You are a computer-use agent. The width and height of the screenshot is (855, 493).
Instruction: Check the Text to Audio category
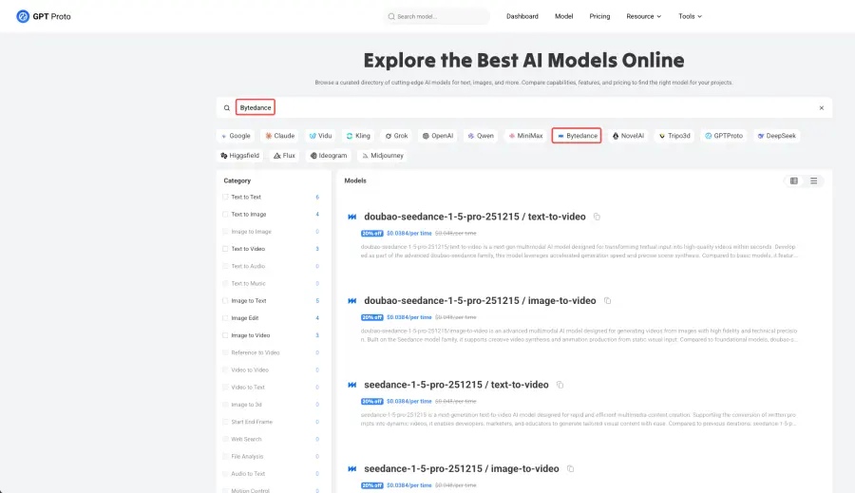pyautogui.click(x=225, y=266)
